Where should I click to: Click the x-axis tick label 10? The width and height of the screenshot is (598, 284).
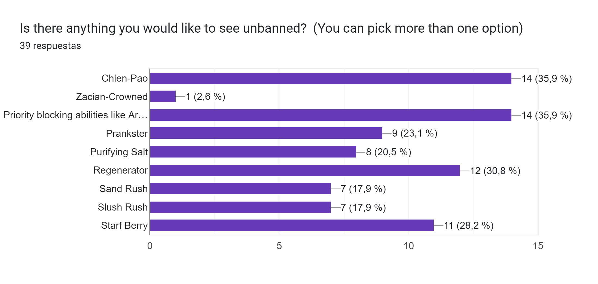(x=408, y=246)
